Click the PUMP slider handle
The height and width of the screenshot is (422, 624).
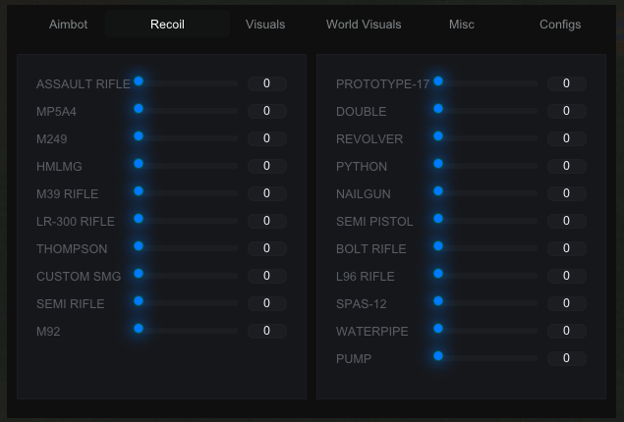438,356
